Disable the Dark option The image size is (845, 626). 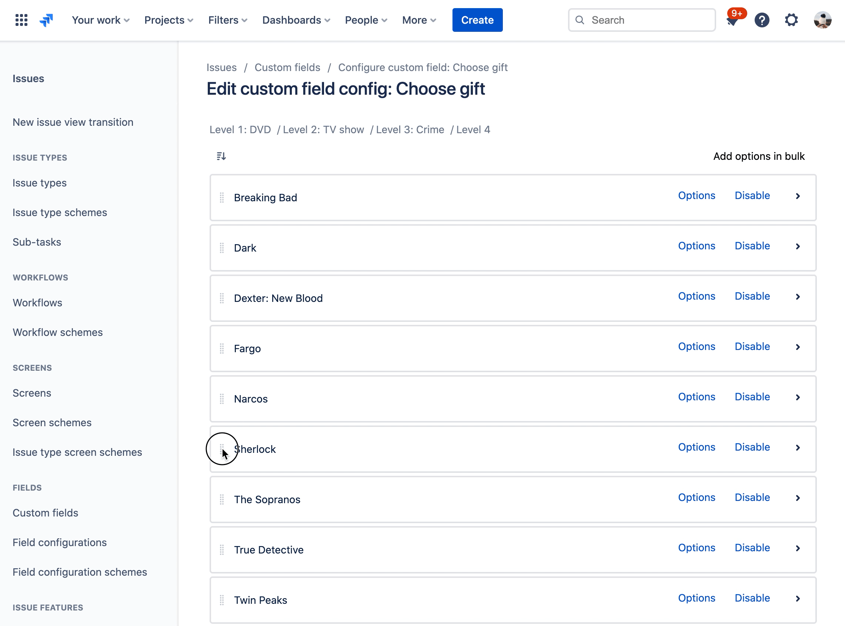[x=752, y=246]
